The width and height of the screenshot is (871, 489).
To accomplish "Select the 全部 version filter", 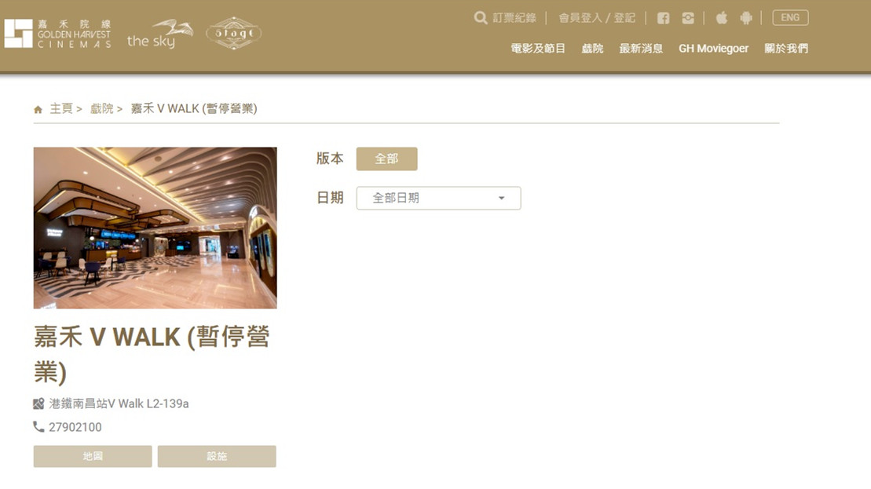I will [x=386, y=159].
